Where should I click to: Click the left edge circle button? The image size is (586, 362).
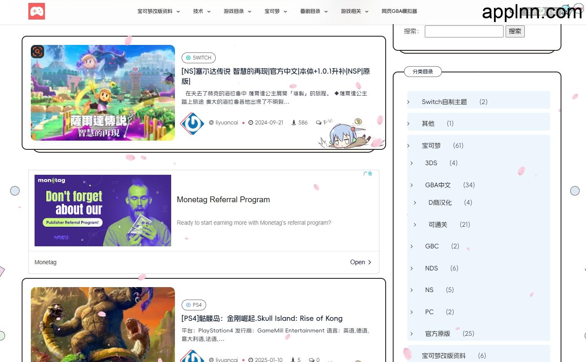[x=15, y=191]
